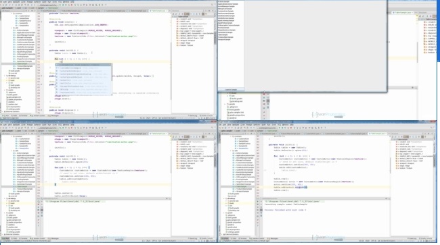This screenshot has width=440, height=245.
Task: Click hide icon on bottom-right Run panel header
Action: tap(389, 198)
